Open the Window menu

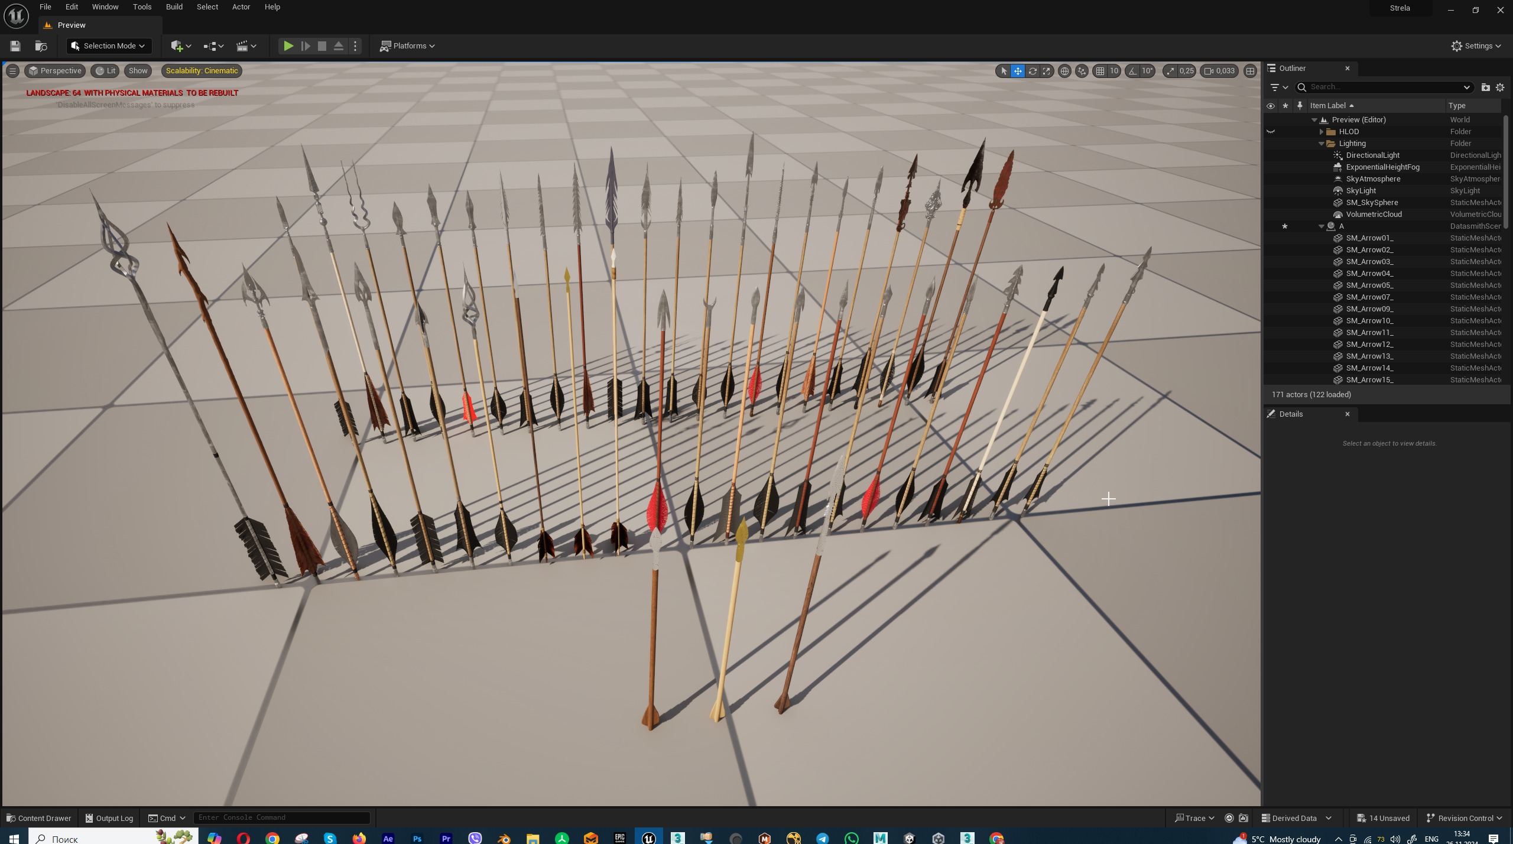105,7
